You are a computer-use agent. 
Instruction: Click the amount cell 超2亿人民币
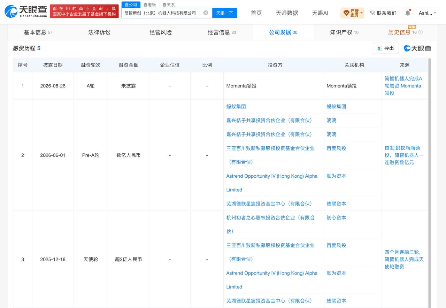[x=129, y=259]
